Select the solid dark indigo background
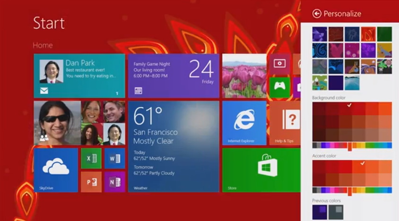The height and width of the screenshot is (221, 399). tap(336, 83)
